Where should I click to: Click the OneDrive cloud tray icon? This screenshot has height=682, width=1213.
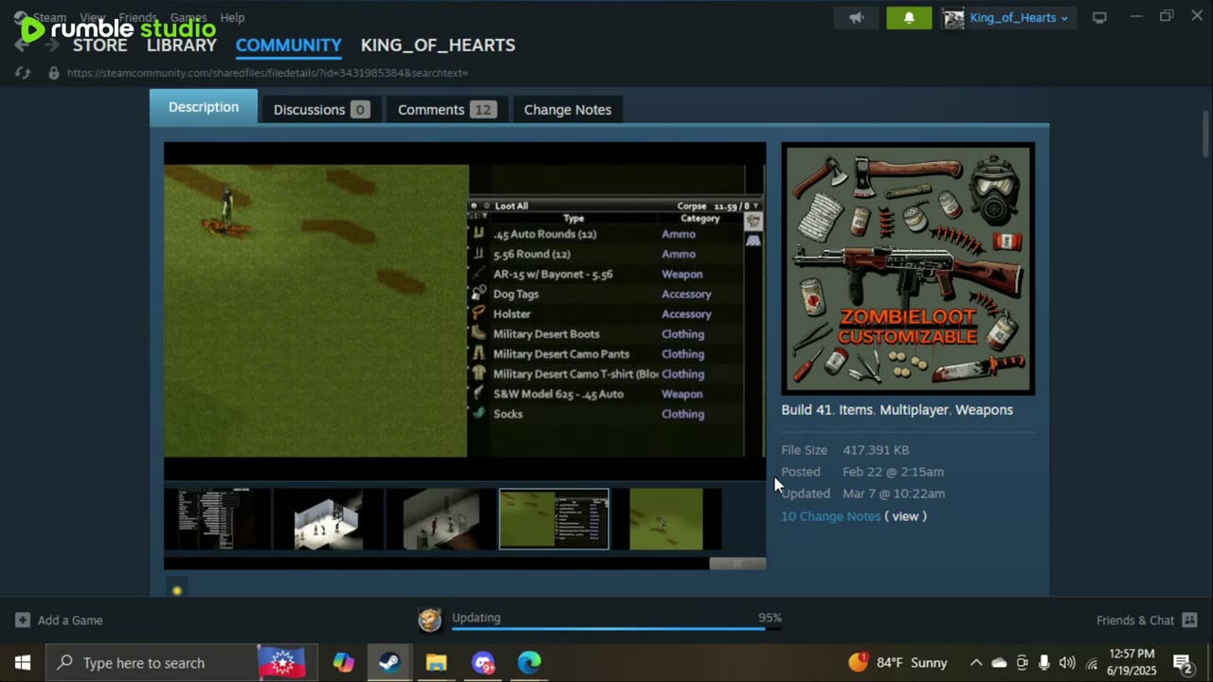coord(999,663)
